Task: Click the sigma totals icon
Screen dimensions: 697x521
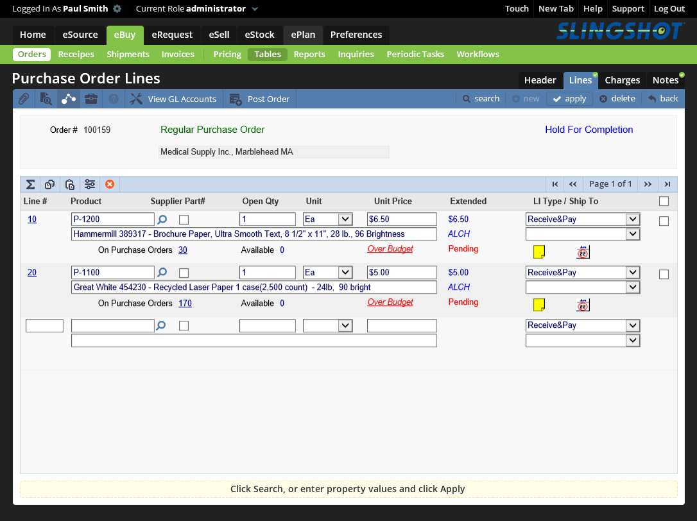Action: click(30, 185)
